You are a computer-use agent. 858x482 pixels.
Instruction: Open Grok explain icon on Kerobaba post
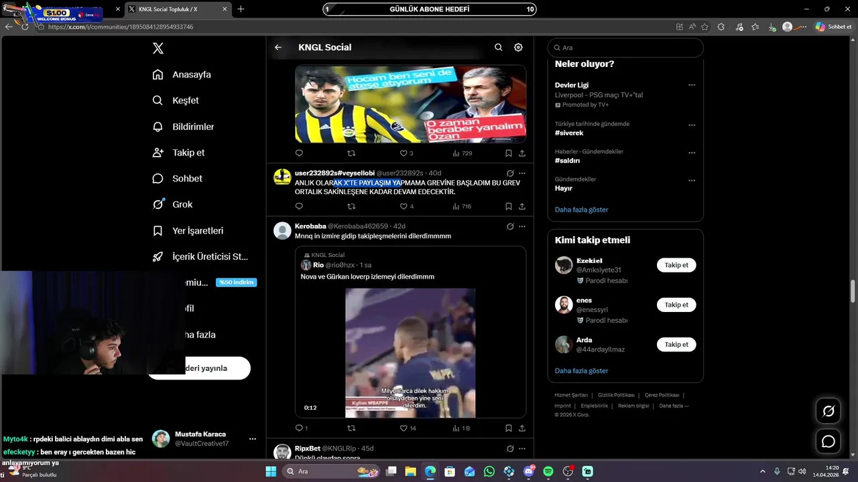(510, 227)
